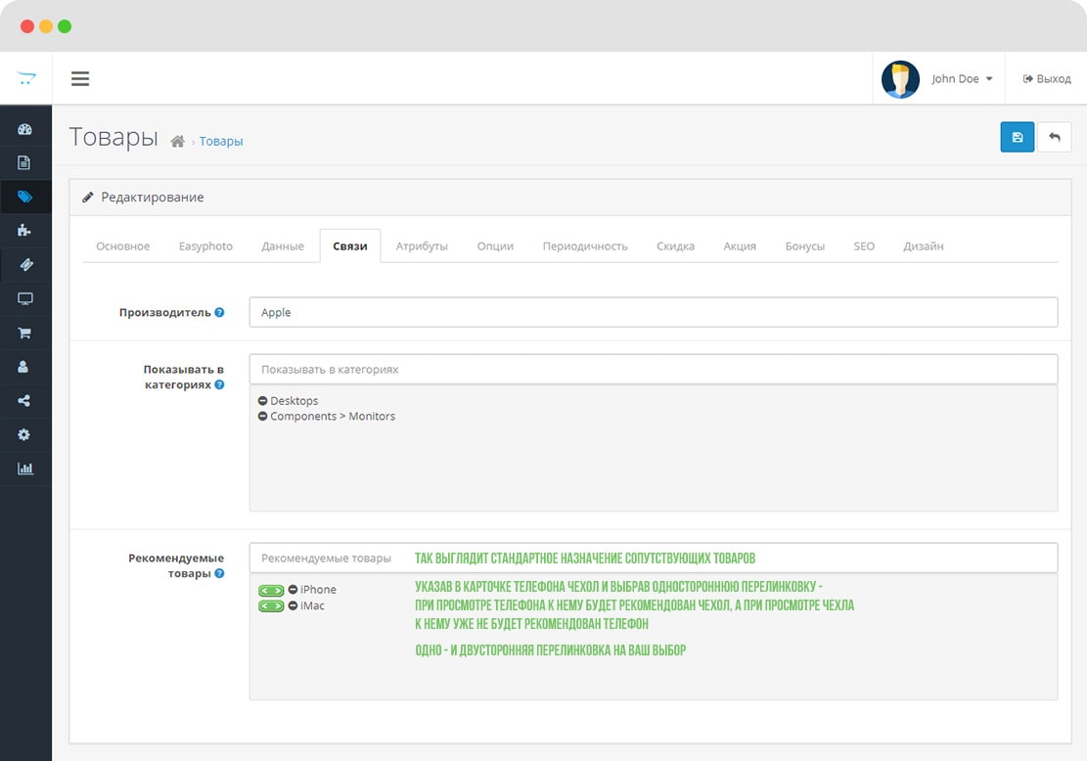Toggle two-way linking for iMac
Viewport: 1087px width, 761px height.
pyautogui.click(x=271, y=606)
